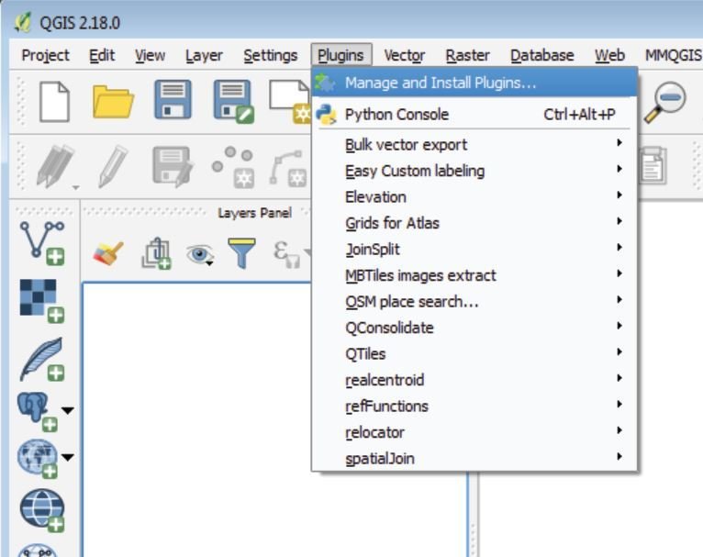Choose Manage and Install Plugins

pos(474,83)
